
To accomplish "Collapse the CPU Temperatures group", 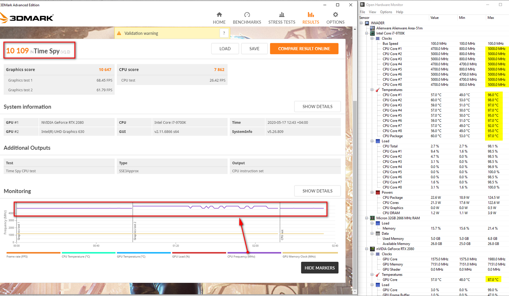I will pyautogui.click(x=372, y=90).
